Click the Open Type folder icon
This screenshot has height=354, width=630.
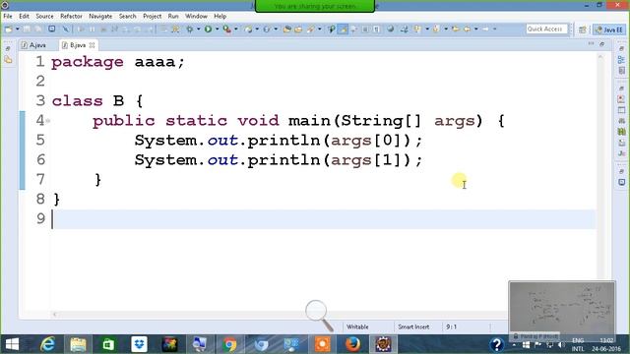tap(286, 29)
